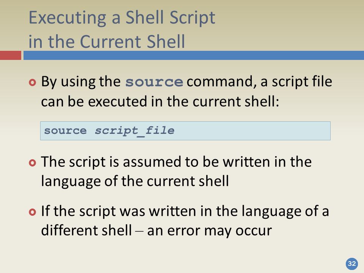Select the 'in the Current Shell' title line
The image size is (364, 273).
107,42
